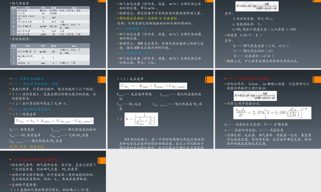321x192 pixels.
Task: Click the line 'Q—— 烟气标态流量'
Action: coord(261,46)
